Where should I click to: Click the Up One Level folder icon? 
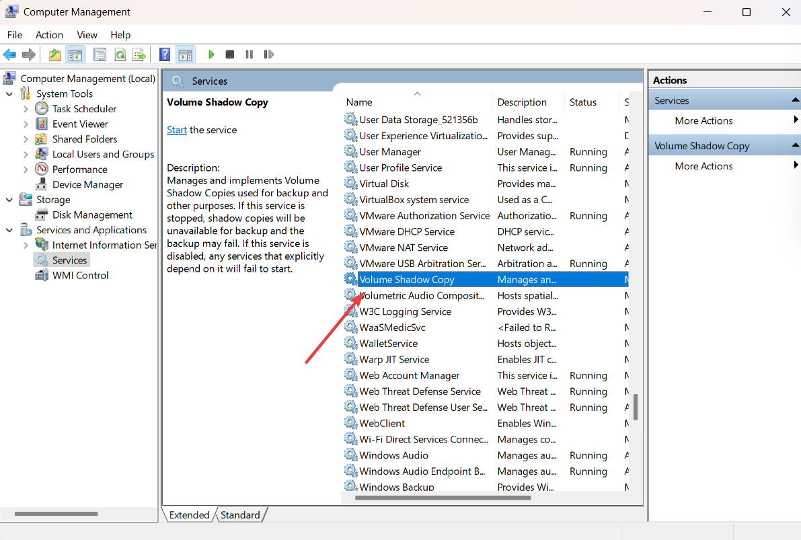pos(54,54)
